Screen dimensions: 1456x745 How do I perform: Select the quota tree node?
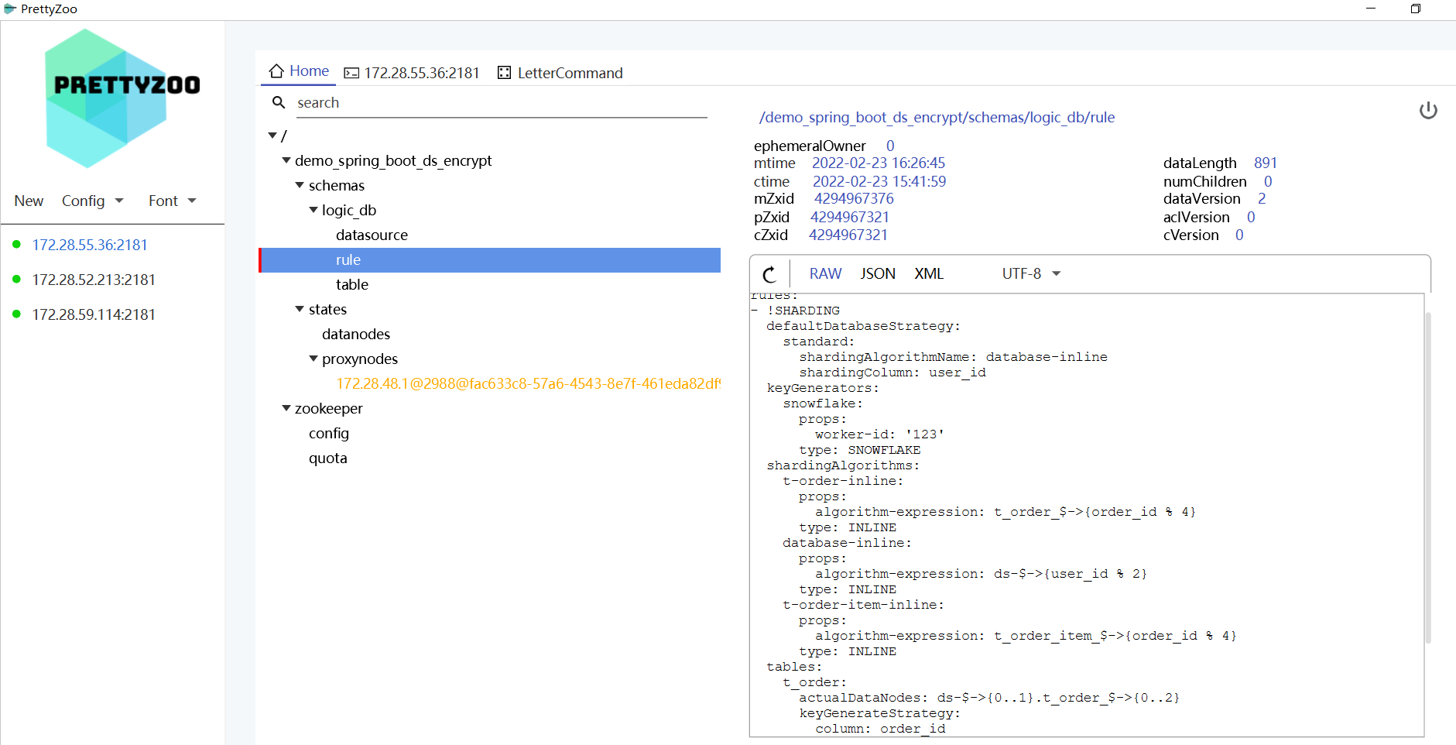pos(328,458)
